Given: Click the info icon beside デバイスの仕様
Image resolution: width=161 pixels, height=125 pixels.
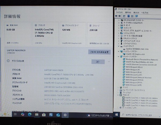Looking at the screenshot, I should (8, 61).
